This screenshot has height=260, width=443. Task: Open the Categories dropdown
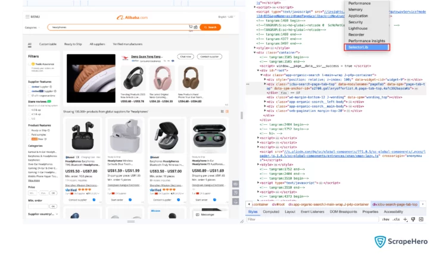(x=32, y=27)
